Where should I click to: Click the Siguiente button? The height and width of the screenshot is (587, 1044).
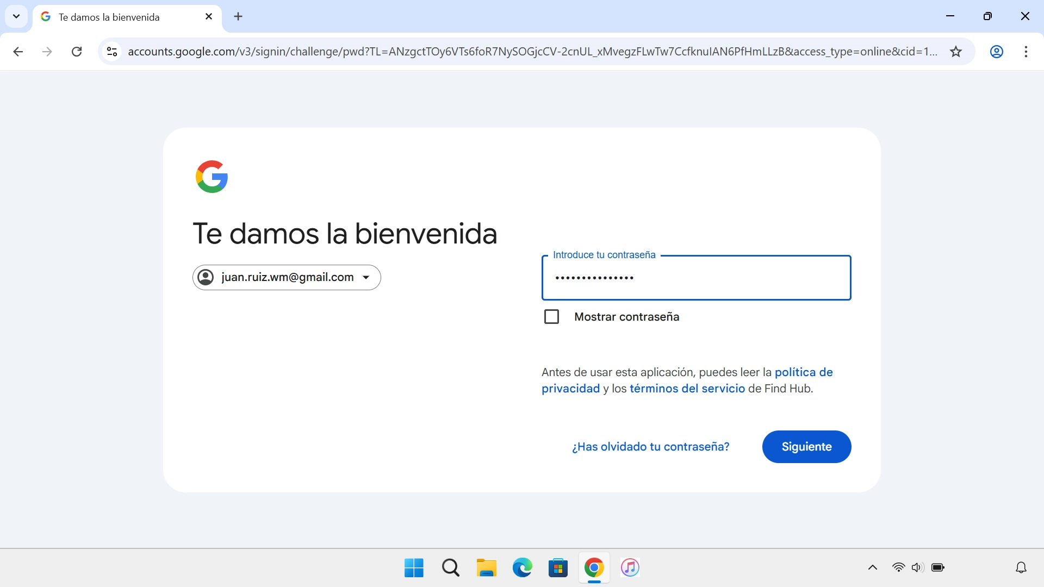tap(806, 447)
